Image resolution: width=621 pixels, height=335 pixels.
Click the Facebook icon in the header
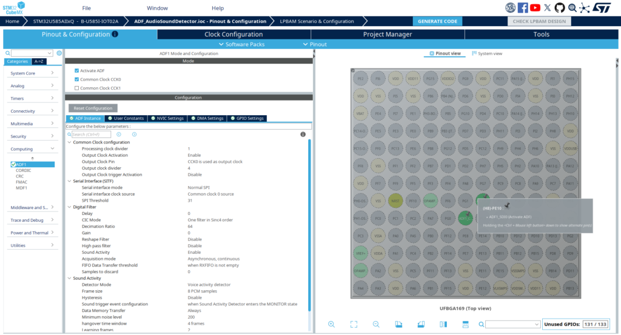point(523,8)
